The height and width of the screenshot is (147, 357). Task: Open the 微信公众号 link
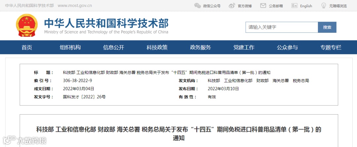tap(212, 6)
